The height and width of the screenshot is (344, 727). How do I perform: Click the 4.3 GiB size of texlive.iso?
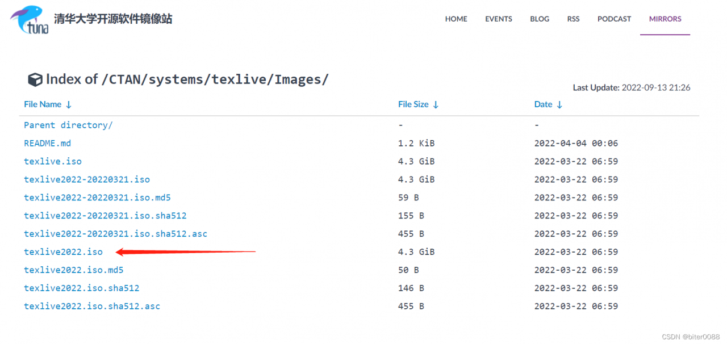tap(416, 162)
